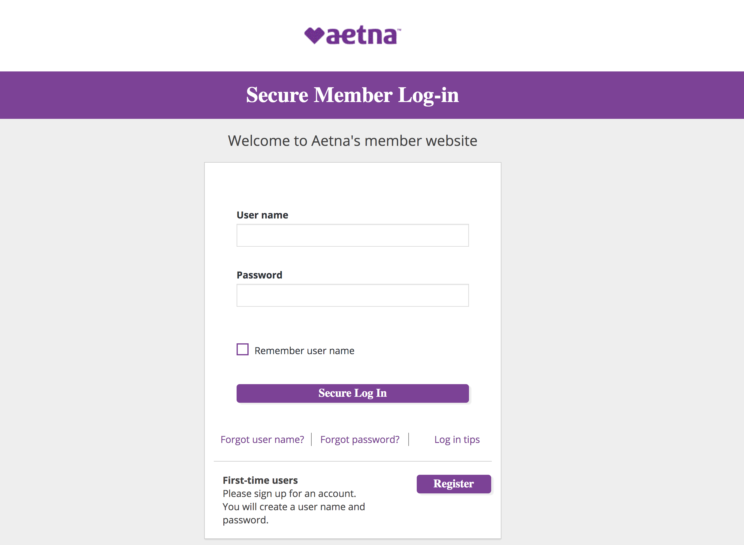744x545 pixels.
Task: Focus the Password input field
Action: coord(352,295)
